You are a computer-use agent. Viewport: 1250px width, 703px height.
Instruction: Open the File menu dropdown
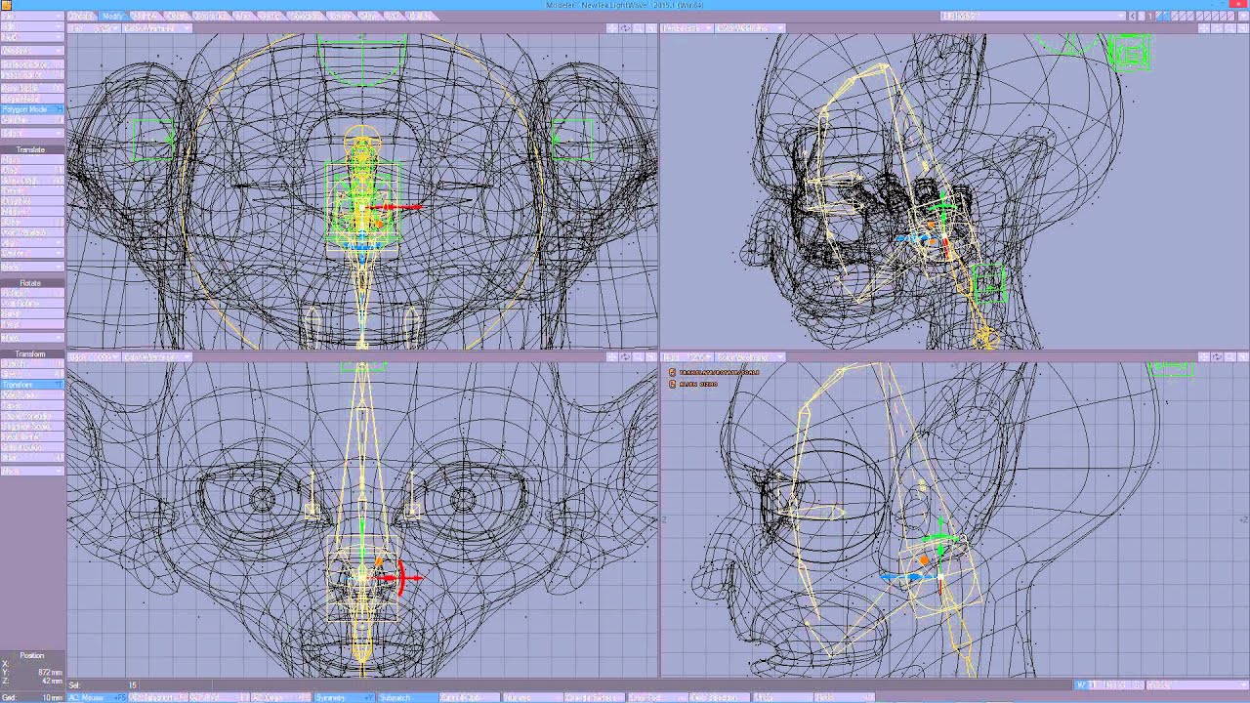click(x=33, y=16)
